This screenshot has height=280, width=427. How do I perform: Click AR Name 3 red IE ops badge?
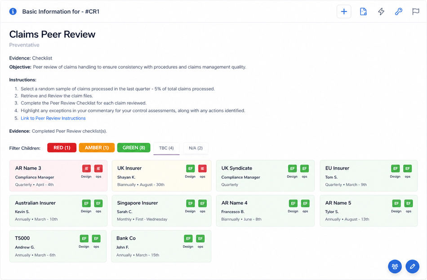tap(98, 169)
